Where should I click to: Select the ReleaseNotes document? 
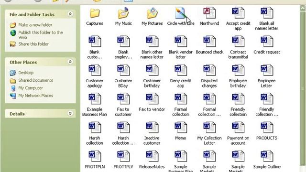coord(152,156)
